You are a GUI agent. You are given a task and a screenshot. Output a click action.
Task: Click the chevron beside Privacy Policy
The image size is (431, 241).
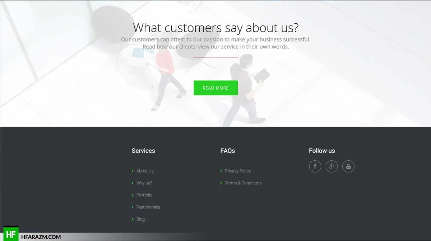pyautogui.click(x=221, y=171)
